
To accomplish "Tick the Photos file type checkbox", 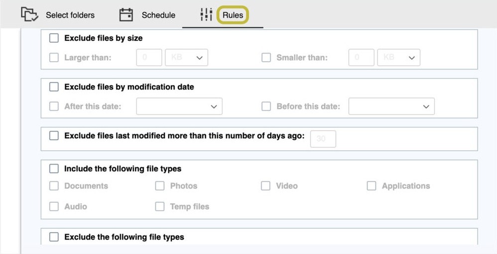I will click(160, 186).
